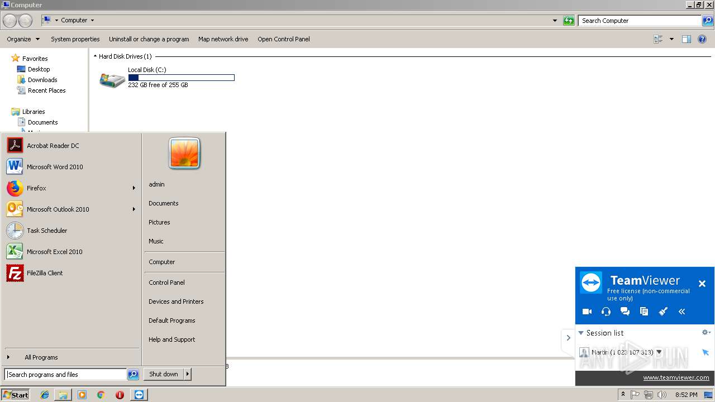Click Local Disk (C:) usage bar

coord(181,78)
